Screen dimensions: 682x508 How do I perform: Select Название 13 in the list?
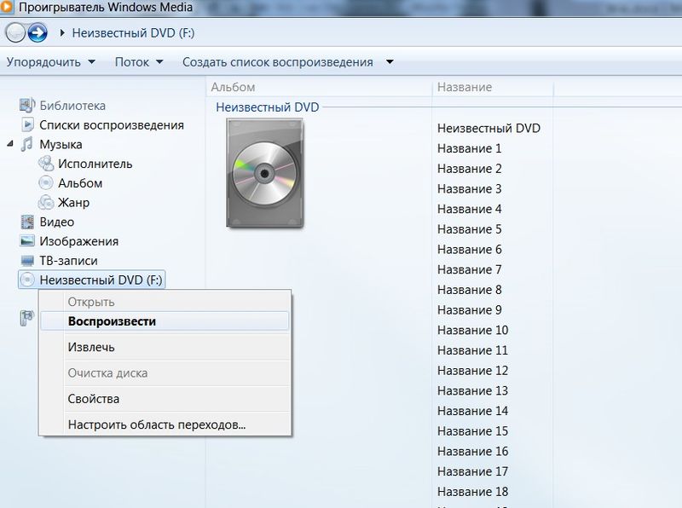(x=473, y=390)
